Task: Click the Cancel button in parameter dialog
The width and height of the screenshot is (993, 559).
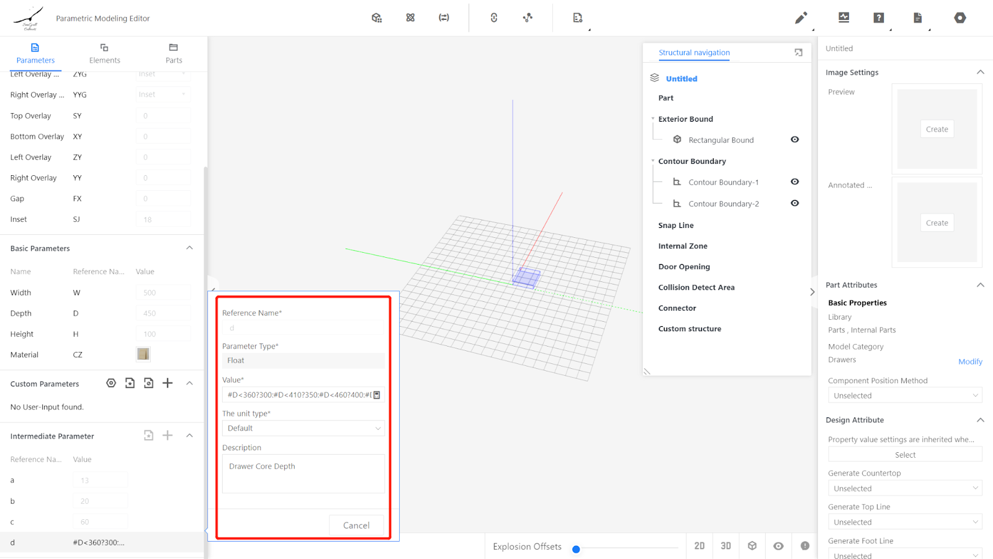Action: point(356,525)
